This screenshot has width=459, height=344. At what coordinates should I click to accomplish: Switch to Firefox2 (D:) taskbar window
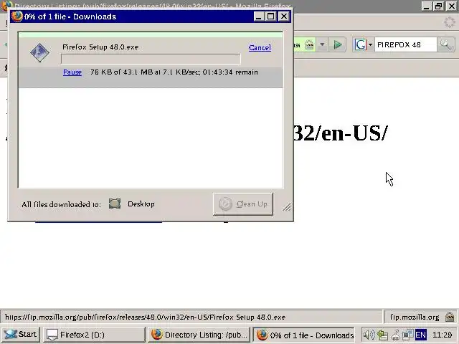[x=94, y=335]
